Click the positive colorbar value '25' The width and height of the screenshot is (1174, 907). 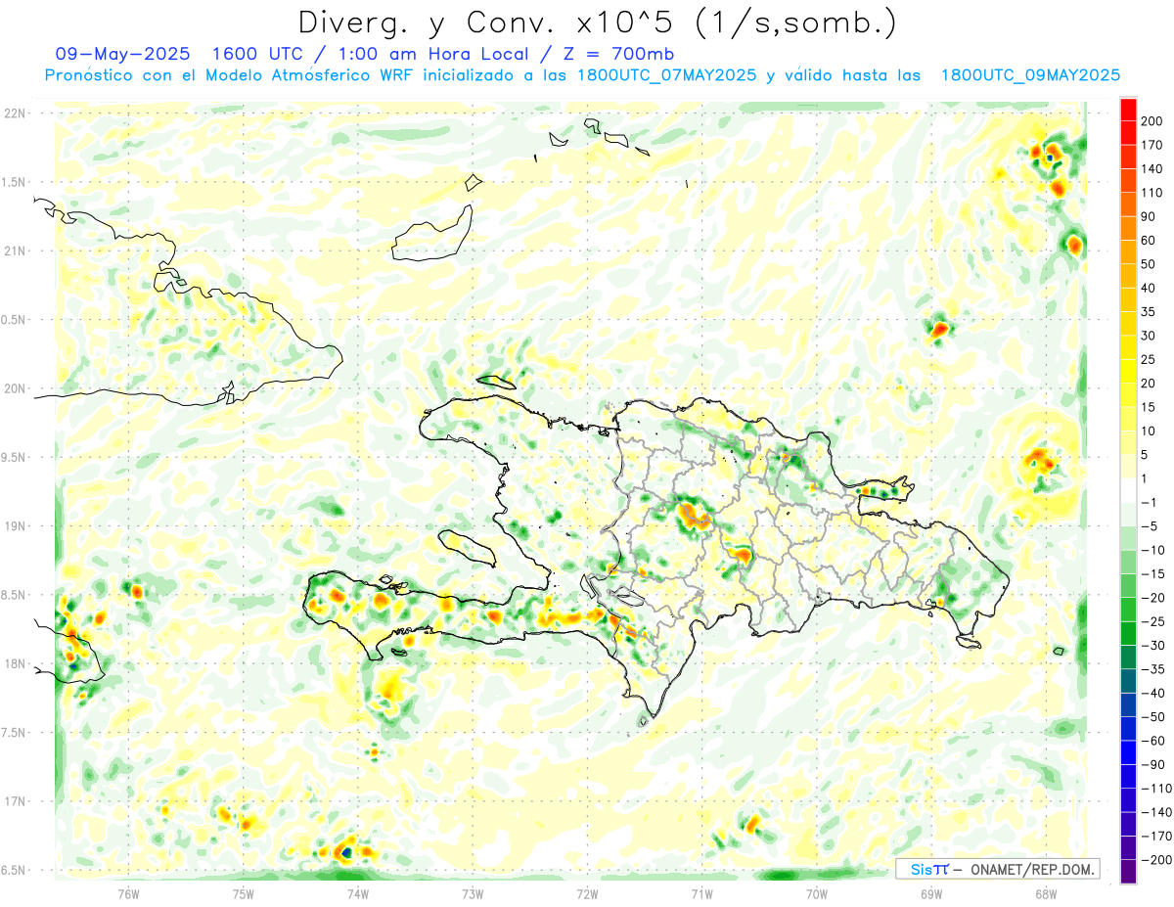coord(1149,360)
